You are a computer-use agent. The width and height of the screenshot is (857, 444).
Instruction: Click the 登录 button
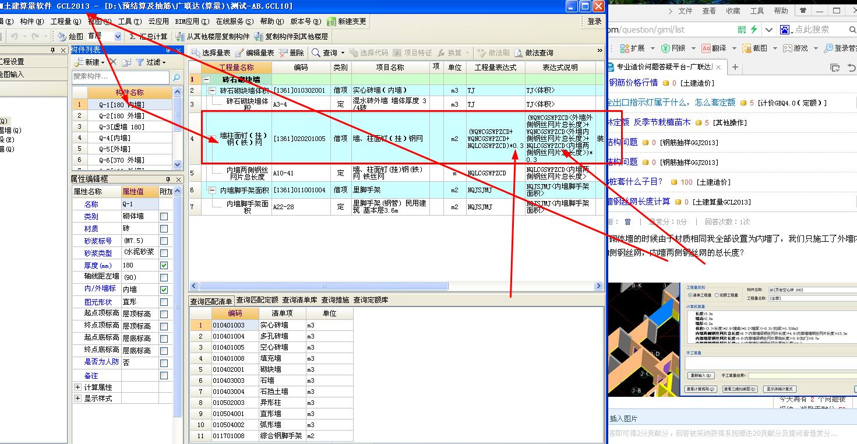click(x=594, y=22)
